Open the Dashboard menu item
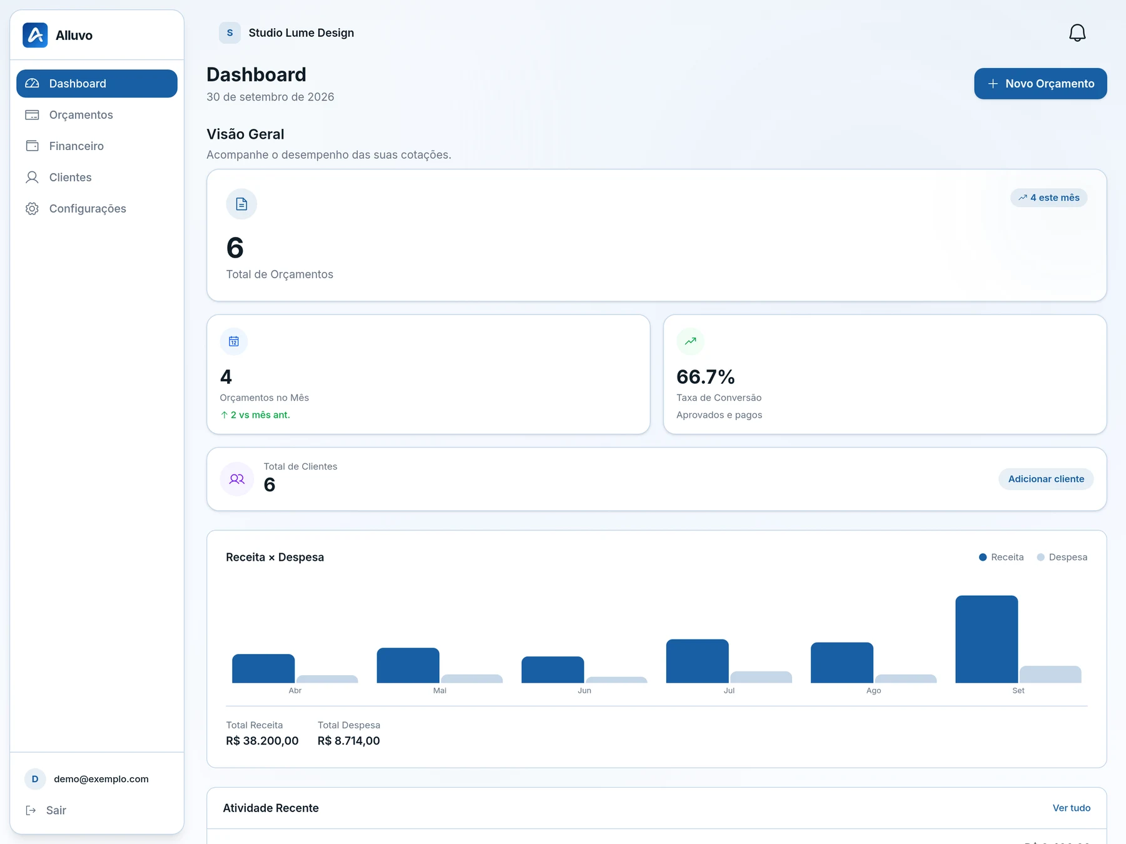 97,83
